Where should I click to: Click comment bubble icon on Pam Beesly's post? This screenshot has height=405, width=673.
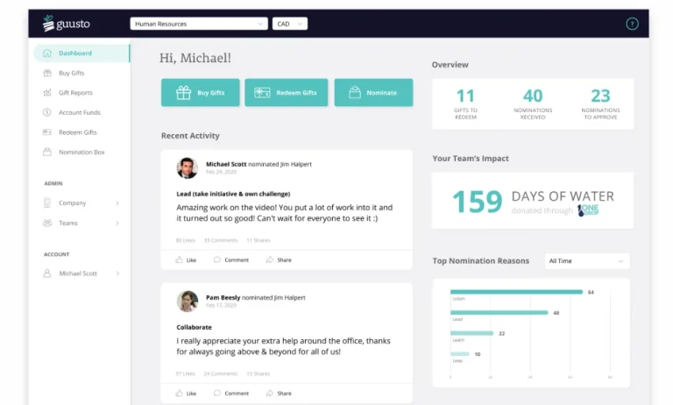(x=217, y=393)
